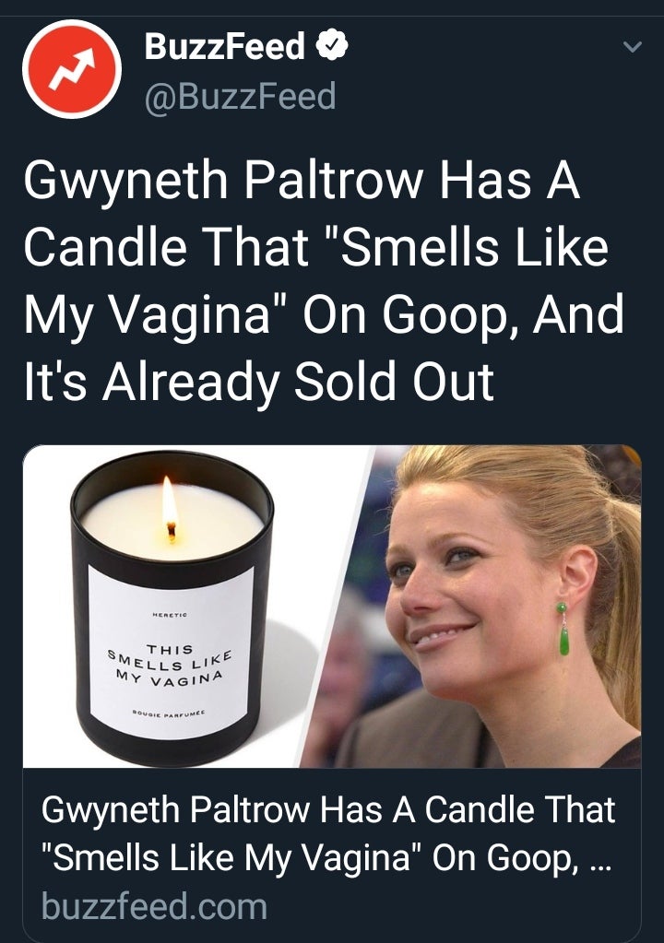Click "Sold Out" in the tweet text
664x943 pixels.
coord(394,382)
